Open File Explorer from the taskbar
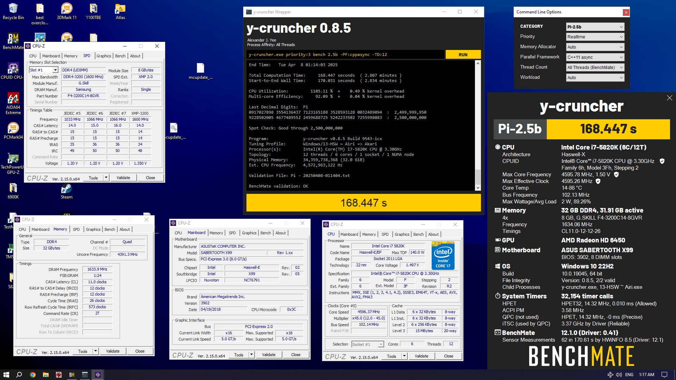The height and width of the screenshot is (380, 676). (46, 375)
